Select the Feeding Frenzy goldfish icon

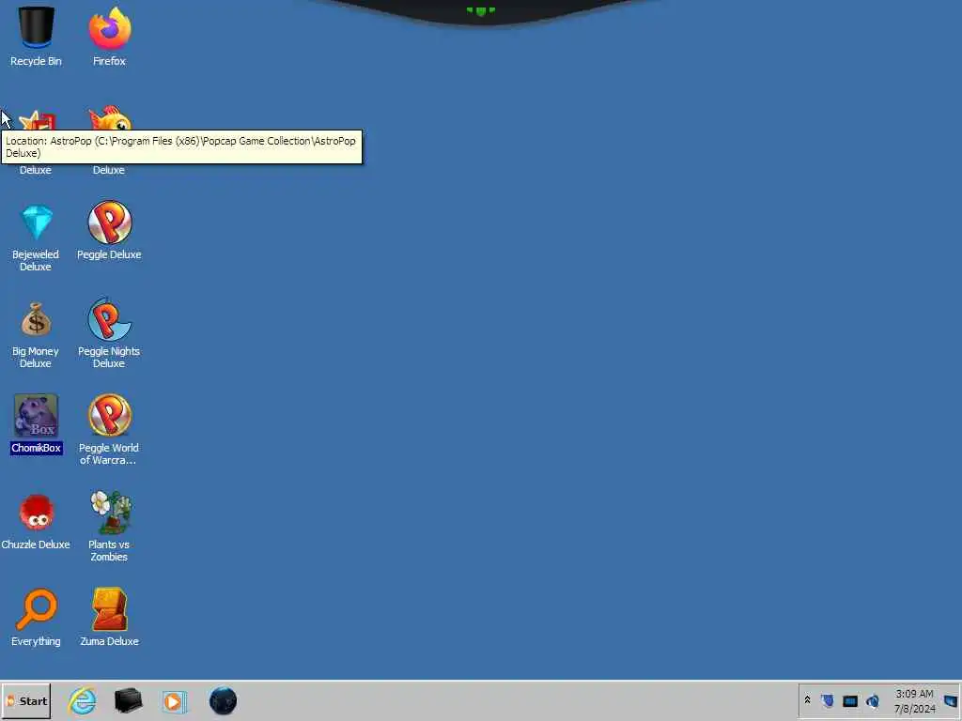(x=111, y=118)
